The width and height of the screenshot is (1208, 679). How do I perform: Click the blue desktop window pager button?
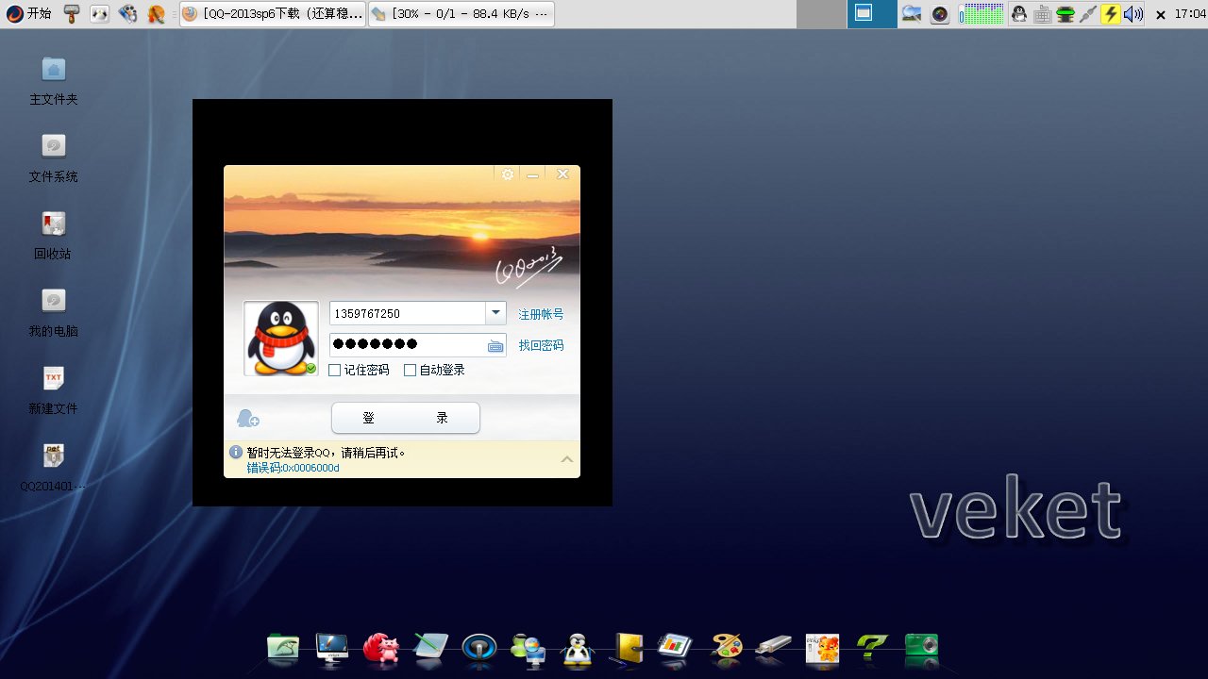tap(872, 13)
